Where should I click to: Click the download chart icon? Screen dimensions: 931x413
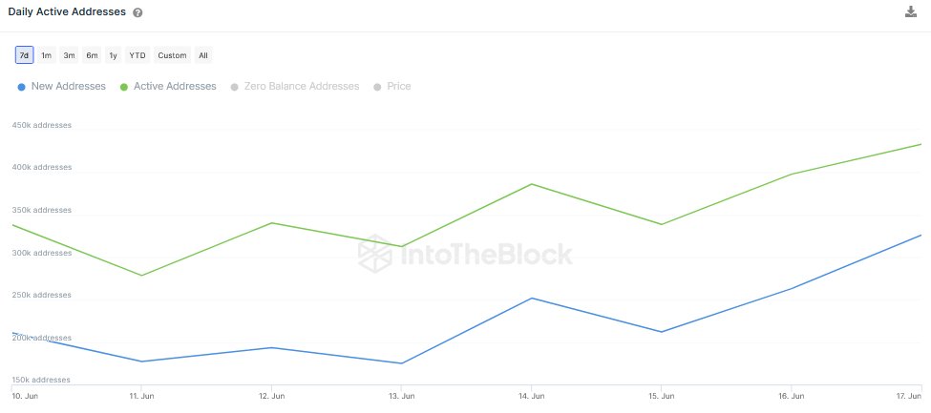coord(910,11)
